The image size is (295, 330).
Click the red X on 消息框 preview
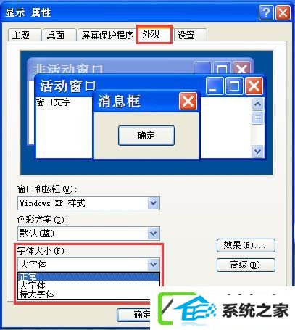tap(188, 101)
